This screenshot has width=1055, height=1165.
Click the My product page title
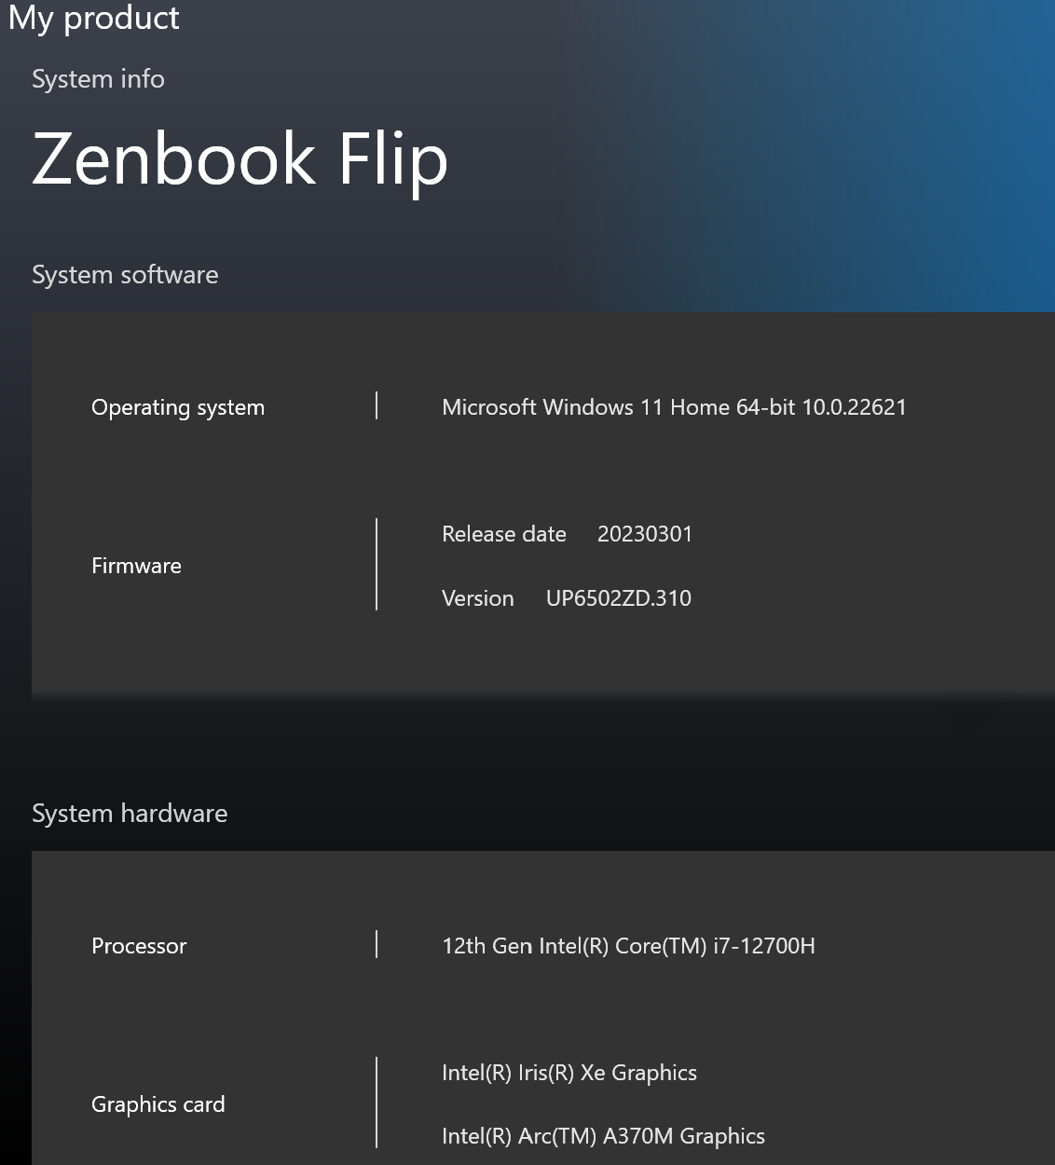point(93,19)
